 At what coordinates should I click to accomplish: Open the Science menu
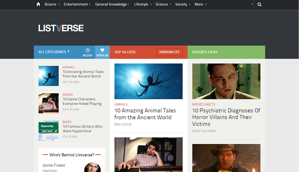click(x=163, y=4)
